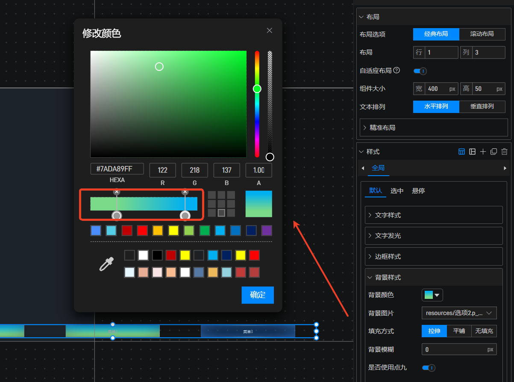Viewport: 514px width, 382px height.
Task: Choose 平铺 fill mode
Action: [459, 331]
